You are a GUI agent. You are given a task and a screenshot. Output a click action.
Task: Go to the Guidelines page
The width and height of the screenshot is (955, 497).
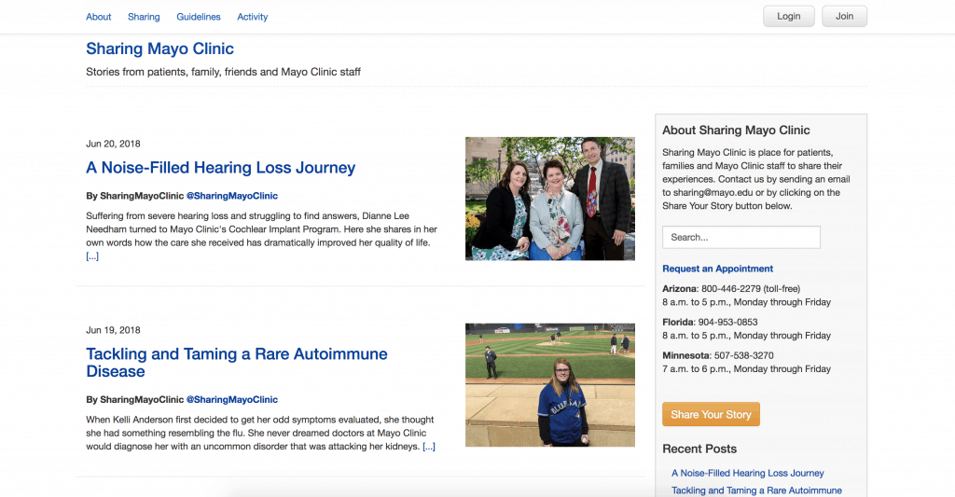point(199,17)
